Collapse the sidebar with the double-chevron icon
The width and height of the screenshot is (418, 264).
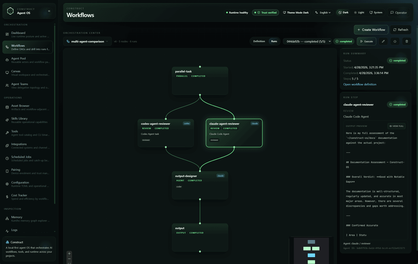49,11
